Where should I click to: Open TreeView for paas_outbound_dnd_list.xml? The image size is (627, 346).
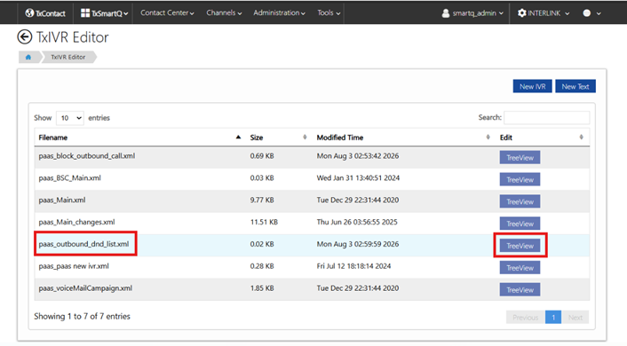[520, 246]
